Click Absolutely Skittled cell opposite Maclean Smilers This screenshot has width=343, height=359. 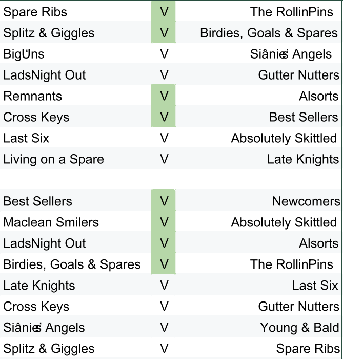(284, 222)
